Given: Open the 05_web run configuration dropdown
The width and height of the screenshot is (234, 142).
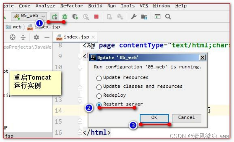Looking at the screenshot, I should pos(29,16).
